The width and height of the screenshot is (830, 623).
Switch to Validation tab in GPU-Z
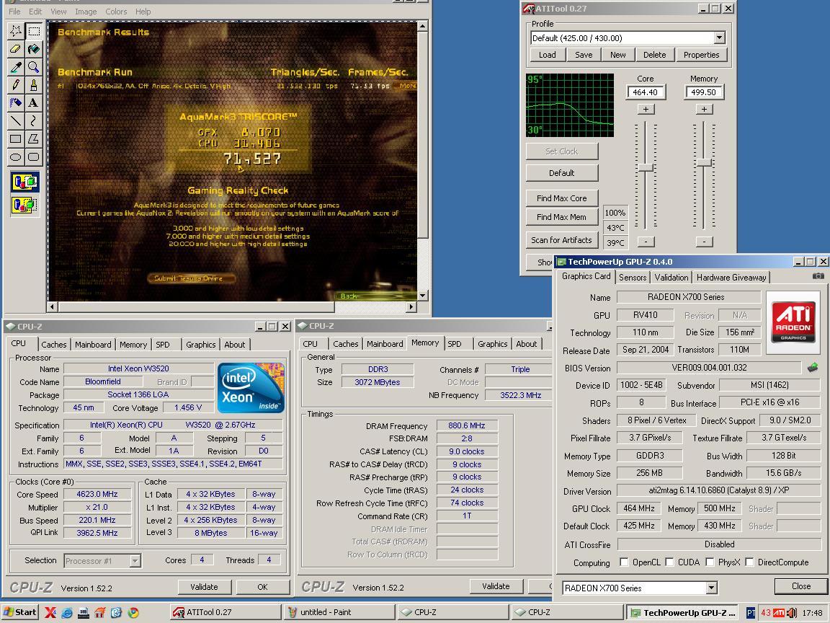(671, 277)
